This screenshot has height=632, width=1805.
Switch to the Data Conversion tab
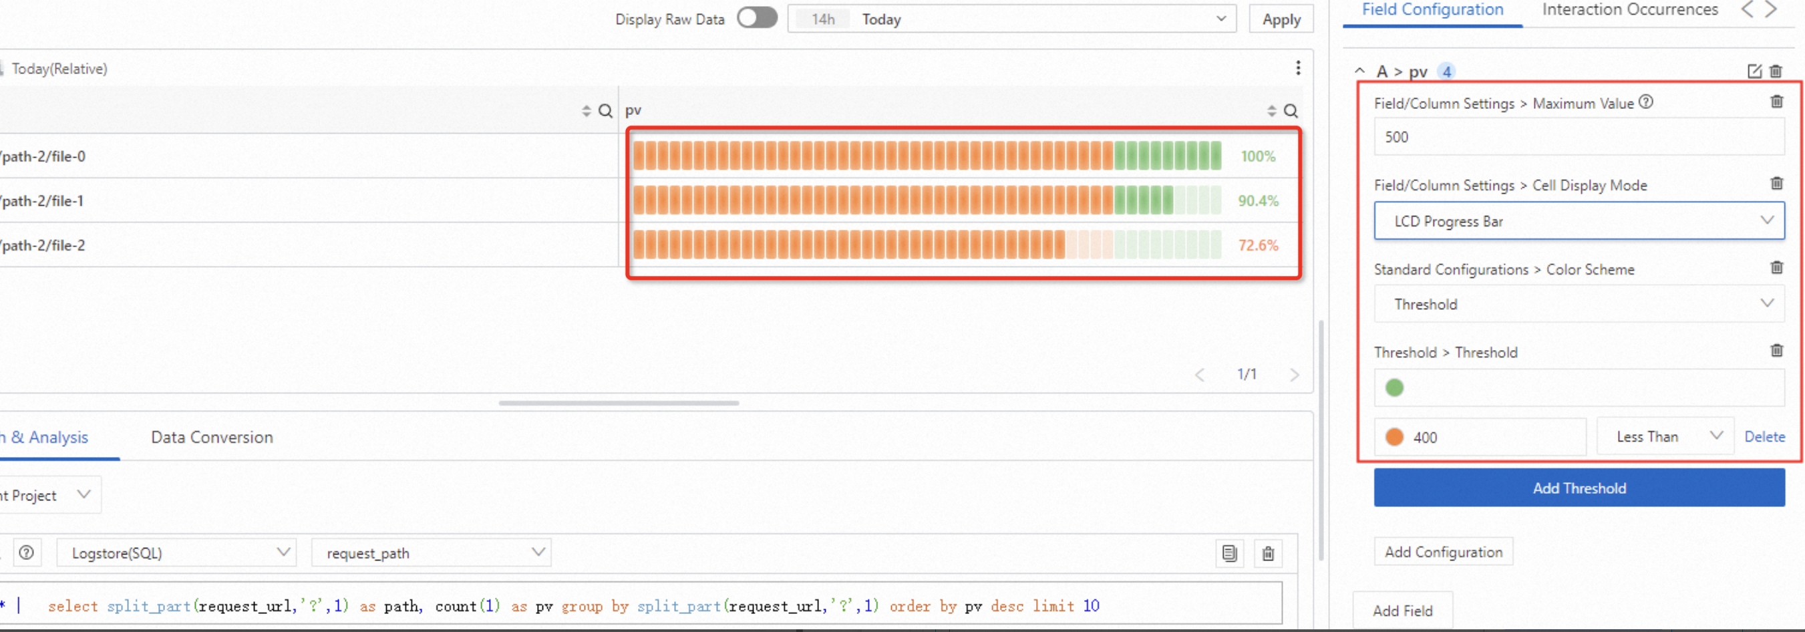pos(212,437)
